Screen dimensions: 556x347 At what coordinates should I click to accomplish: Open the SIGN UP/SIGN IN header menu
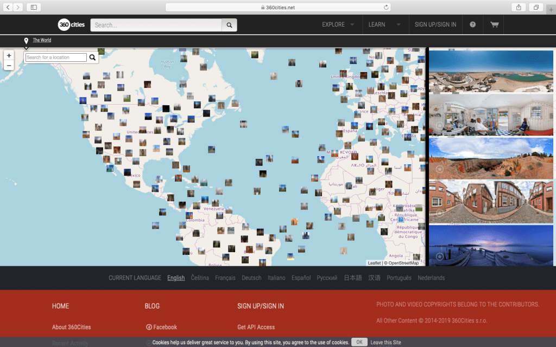tap(435, 24)
